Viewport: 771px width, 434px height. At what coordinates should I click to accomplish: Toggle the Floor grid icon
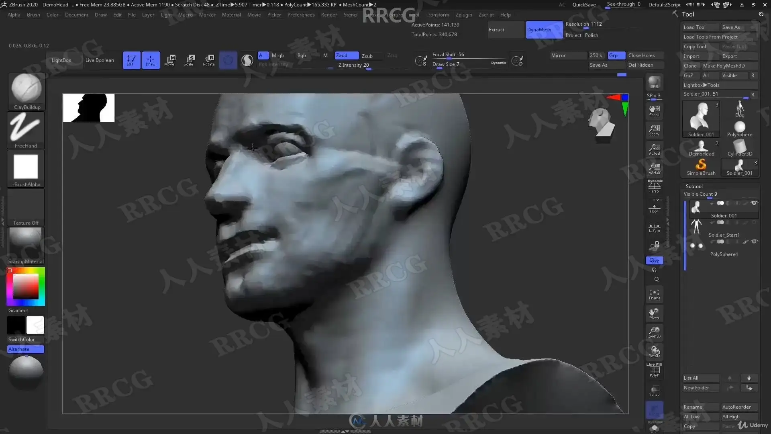[x=654, y=208]
